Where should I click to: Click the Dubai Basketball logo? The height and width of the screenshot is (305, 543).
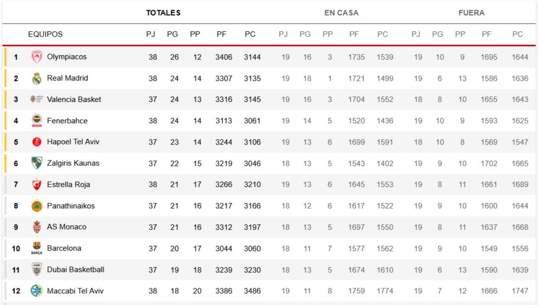pyautogui.click(x=36, y=270)
